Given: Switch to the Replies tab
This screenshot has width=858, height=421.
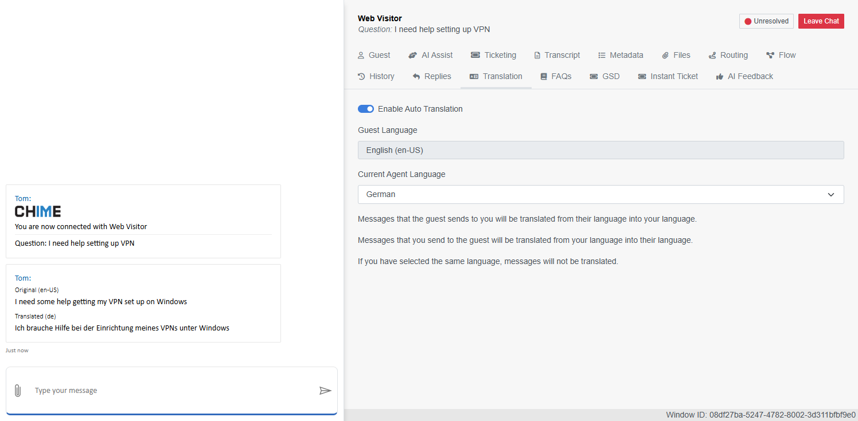Looking at the screenshot, I should (x=431, y=77).
